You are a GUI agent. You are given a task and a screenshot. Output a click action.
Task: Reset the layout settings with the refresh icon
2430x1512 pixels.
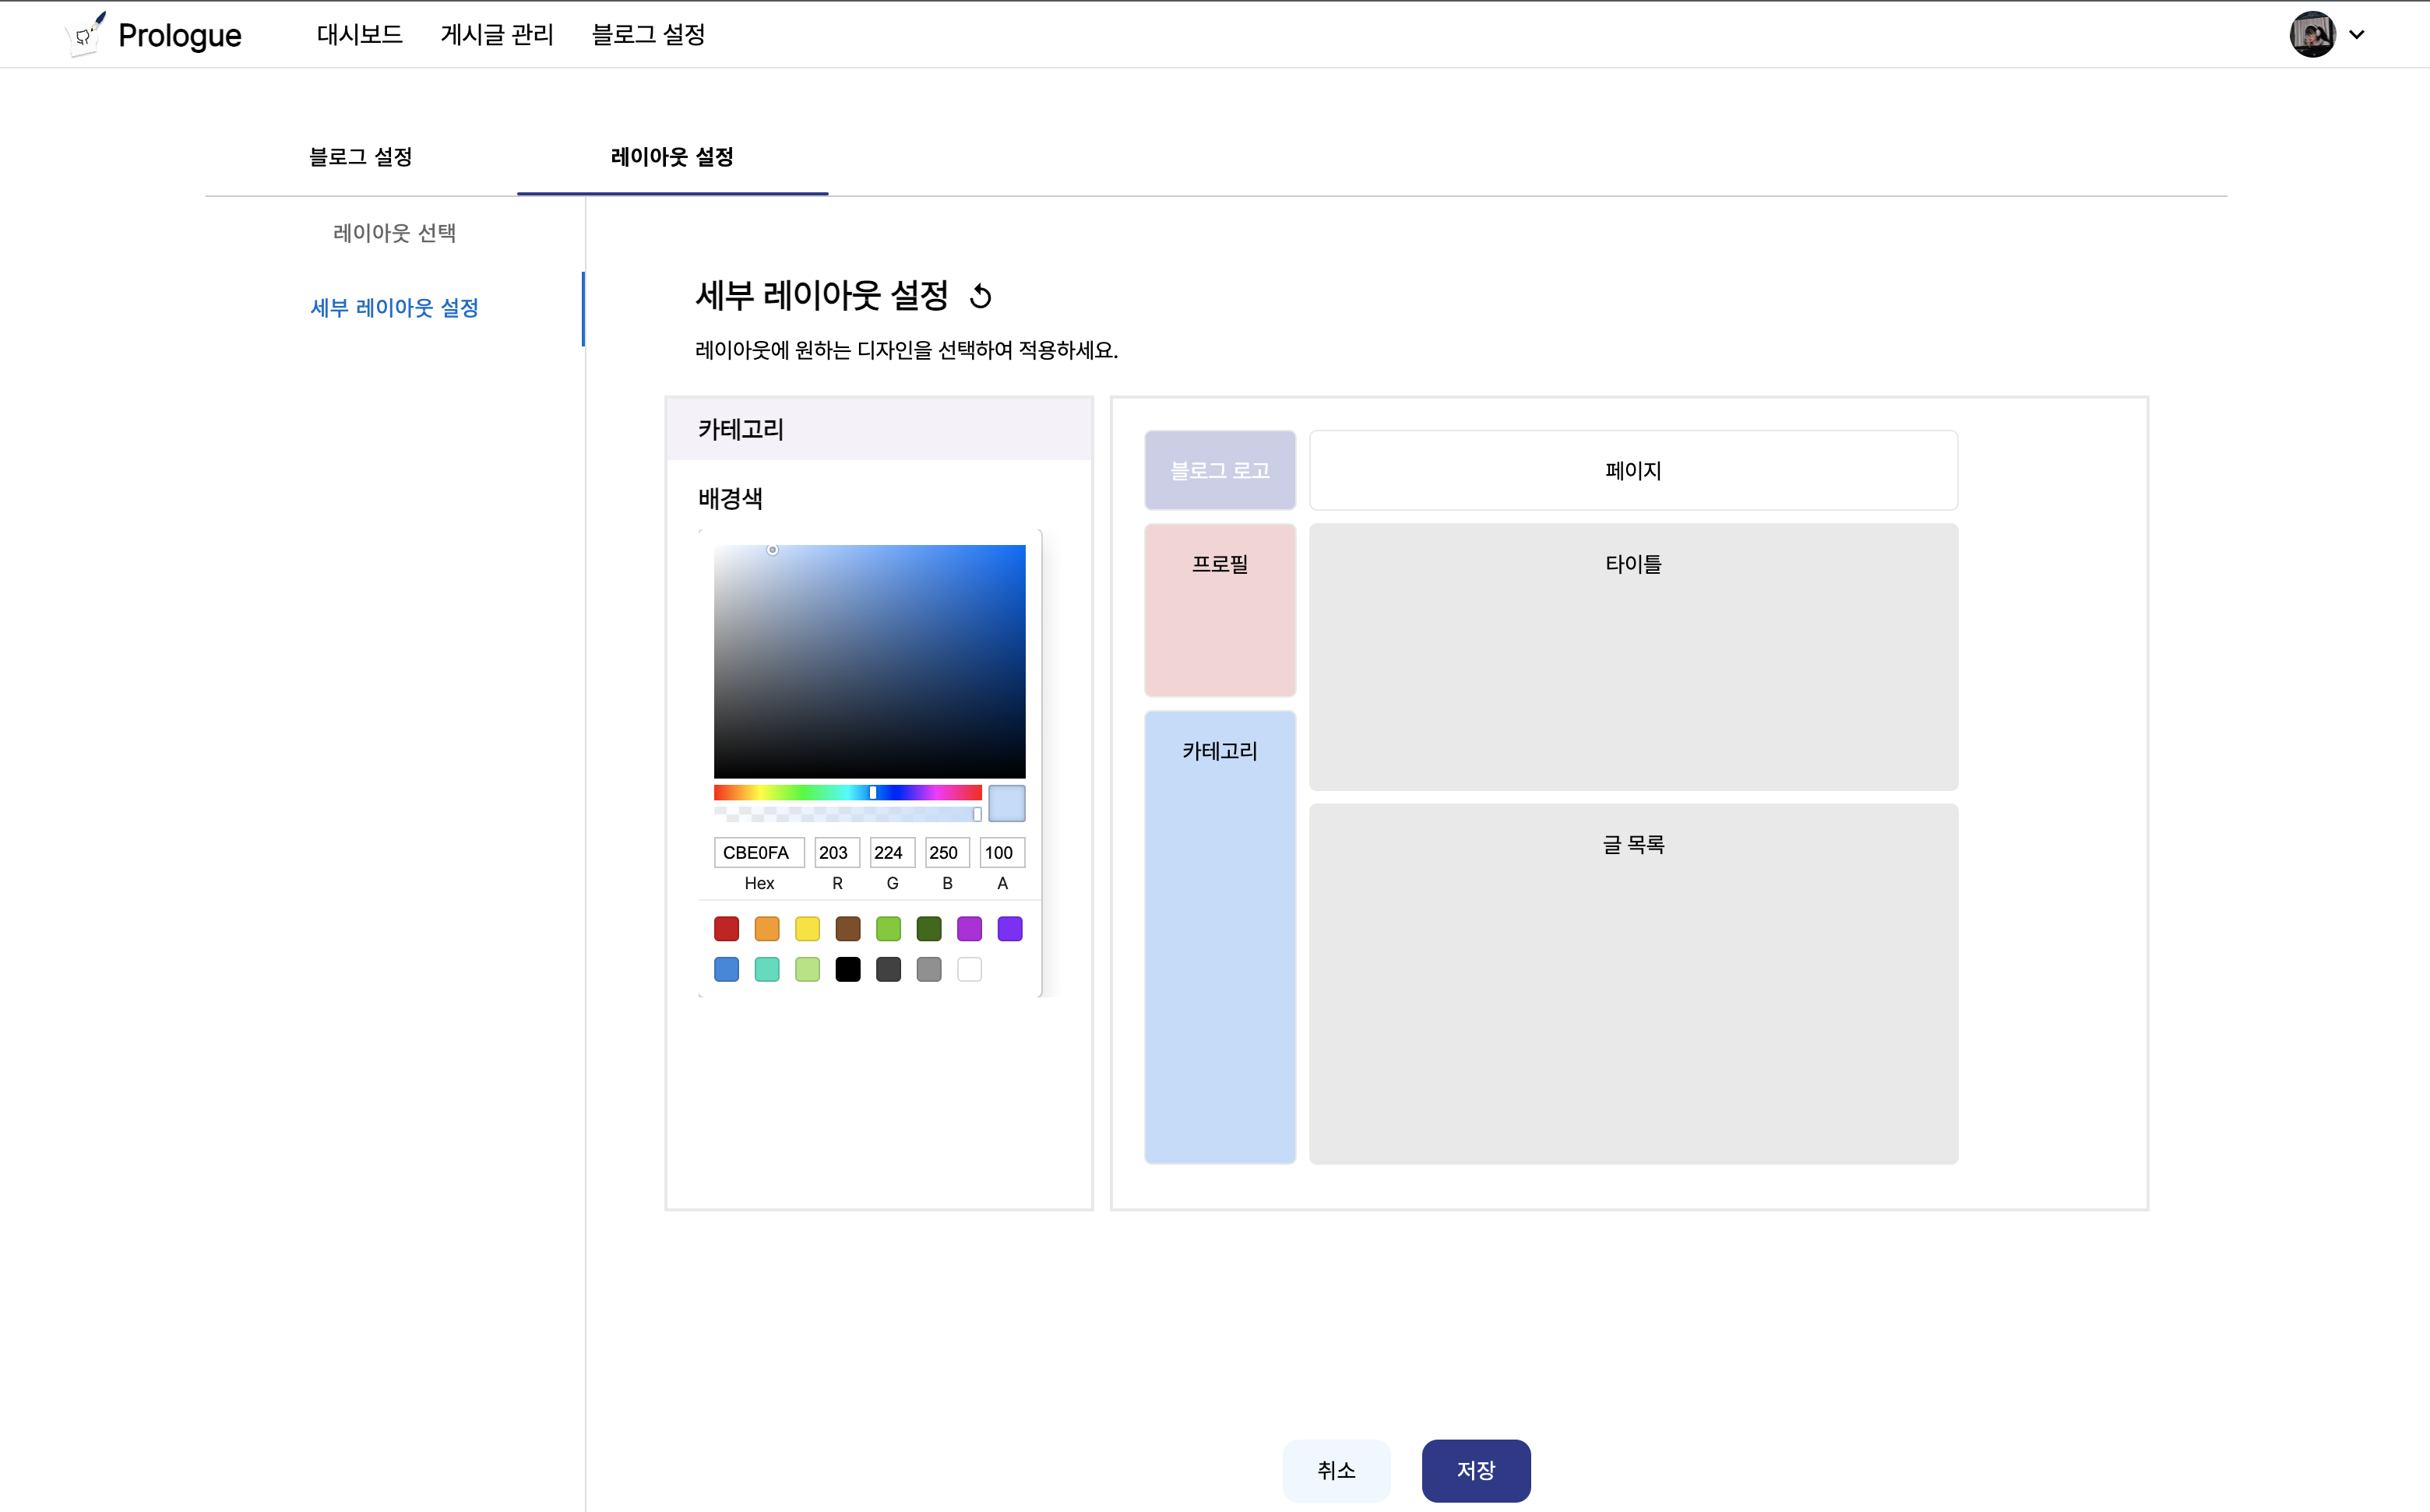(981, 296)
